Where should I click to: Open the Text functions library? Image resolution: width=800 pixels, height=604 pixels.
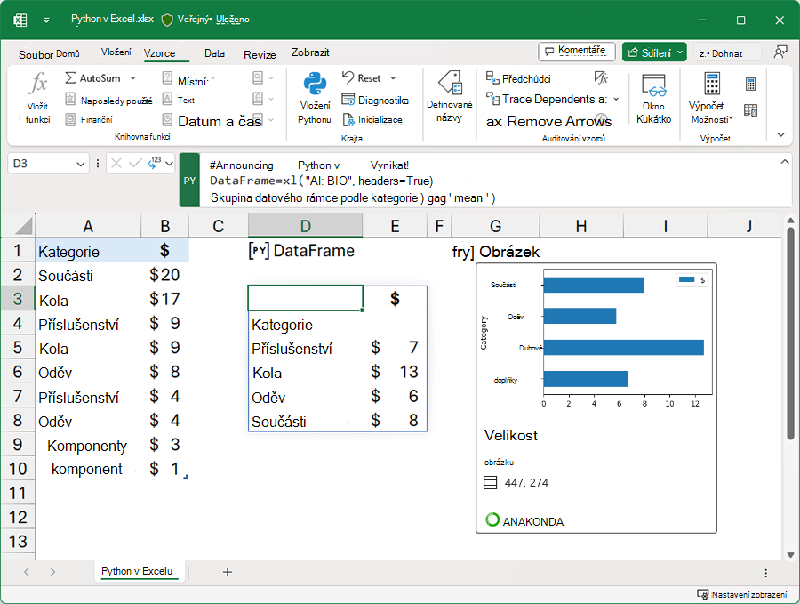click(x=179, y=100)
